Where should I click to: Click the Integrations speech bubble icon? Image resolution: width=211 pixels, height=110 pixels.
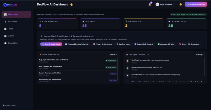[x=5, y=43]
